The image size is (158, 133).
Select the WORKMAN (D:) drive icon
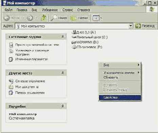coord(74,42)
